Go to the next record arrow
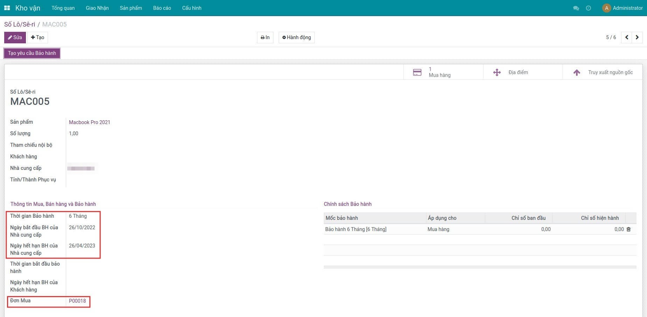 (x=637, y=37)
